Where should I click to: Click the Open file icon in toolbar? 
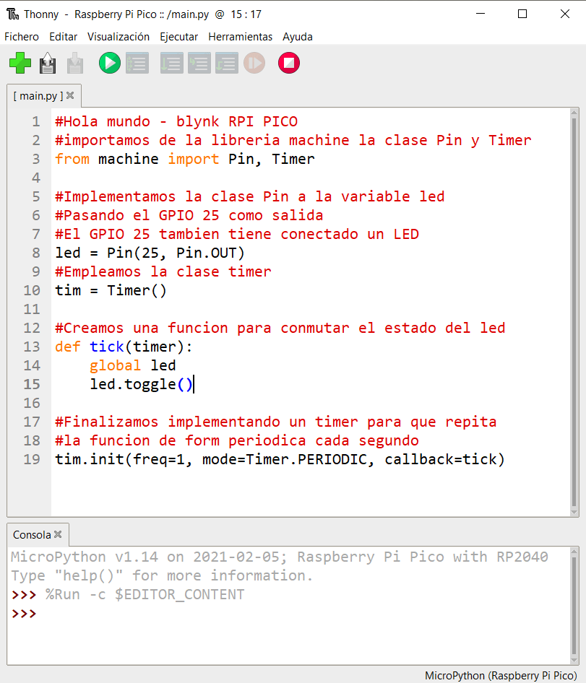(x=48, y=64)
